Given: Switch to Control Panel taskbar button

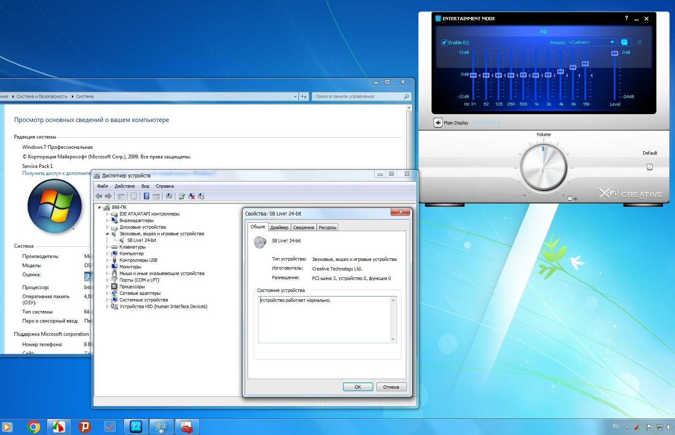Looking at the screenshot, I should click(161, 427).
